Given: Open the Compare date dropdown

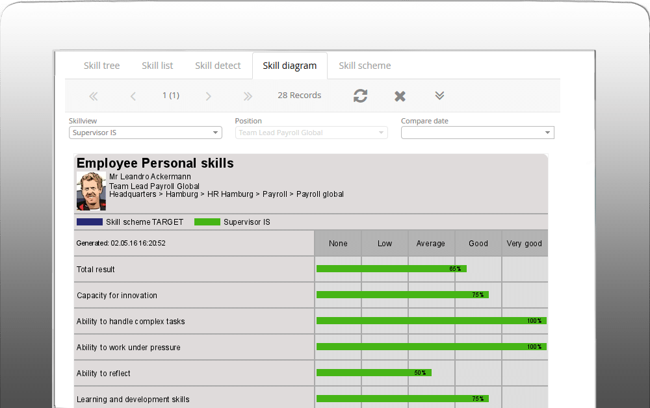Looking at the screenshot, I should (478, 133).
